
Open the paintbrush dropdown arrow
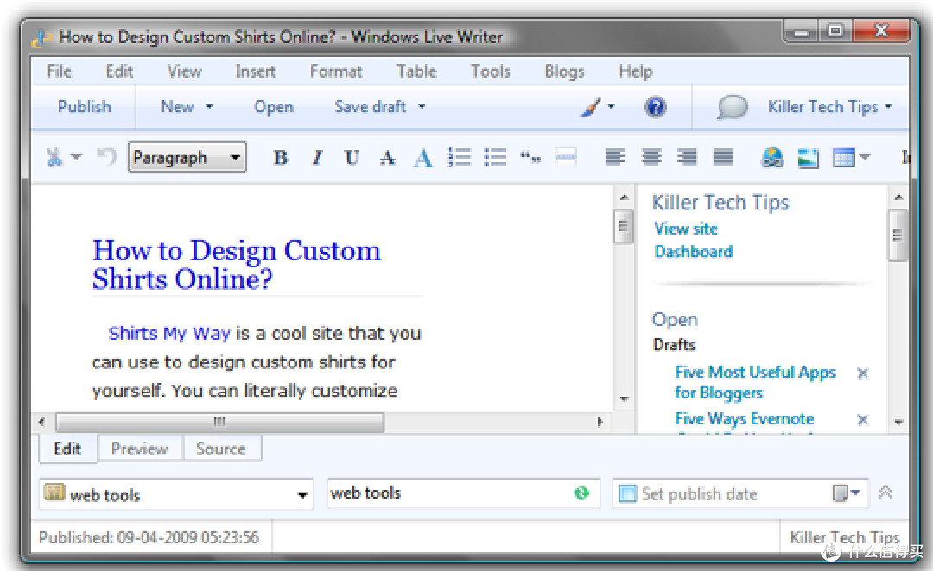coord(611,107)
